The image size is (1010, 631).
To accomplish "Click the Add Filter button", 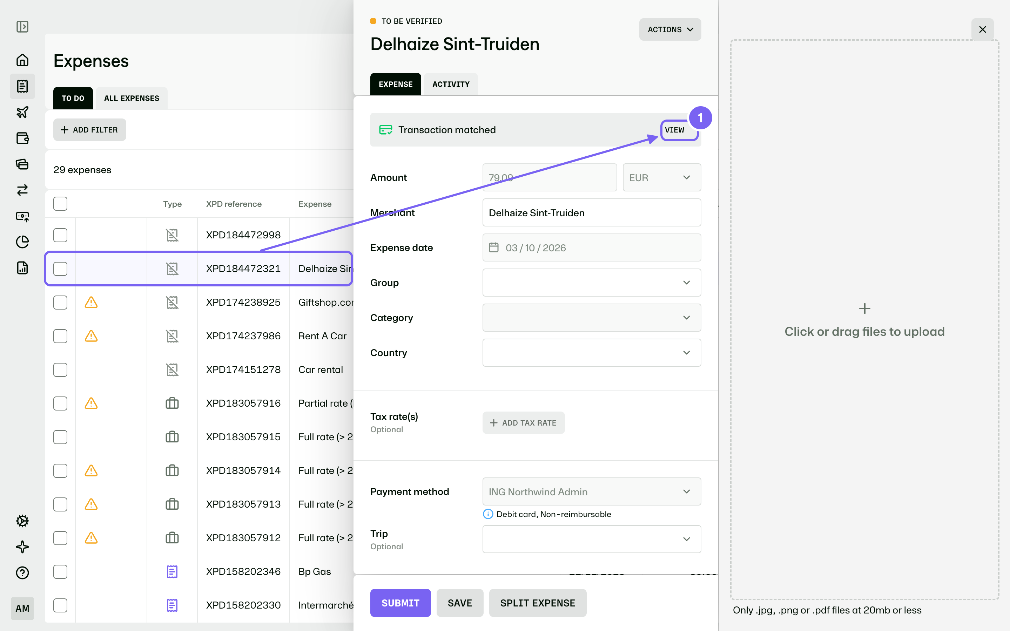I will coord(89,130).
